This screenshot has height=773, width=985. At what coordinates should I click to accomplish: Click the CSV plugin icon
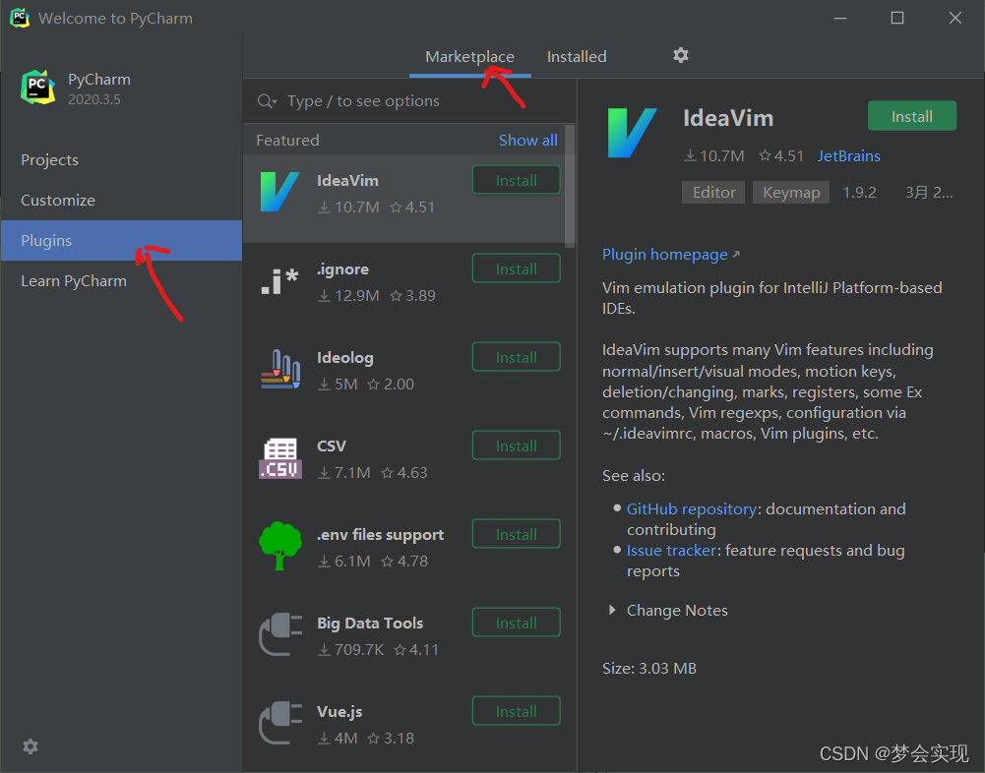click(280, 458)
